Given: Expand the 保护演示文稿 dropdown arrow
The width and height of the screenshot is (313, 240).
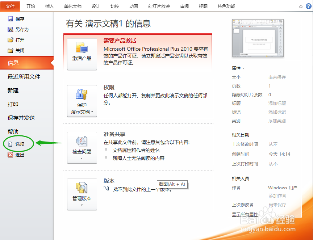Looking at the screenshot, I should (x=92, y=112).
